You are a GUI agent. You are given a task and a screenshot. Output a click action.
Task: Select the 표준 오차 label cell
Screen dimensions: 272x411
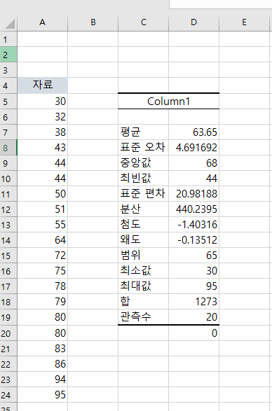(143, 148)
